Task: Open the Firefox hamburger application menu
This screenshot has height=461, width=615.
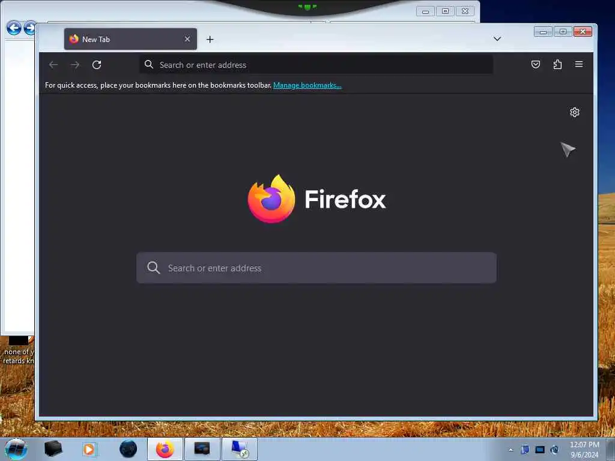Action: pyautogui.click(x=579, y=64)
